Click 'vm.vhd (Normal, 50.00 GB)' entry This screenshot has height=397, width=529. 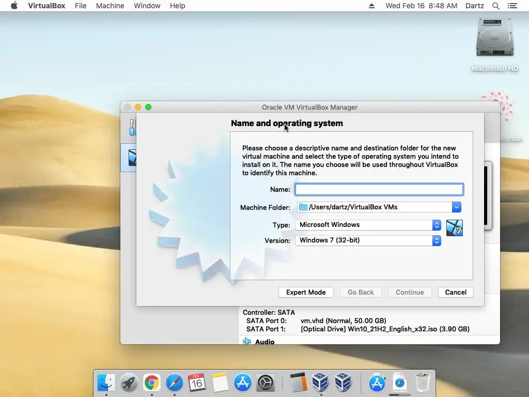tap(343, 320)
